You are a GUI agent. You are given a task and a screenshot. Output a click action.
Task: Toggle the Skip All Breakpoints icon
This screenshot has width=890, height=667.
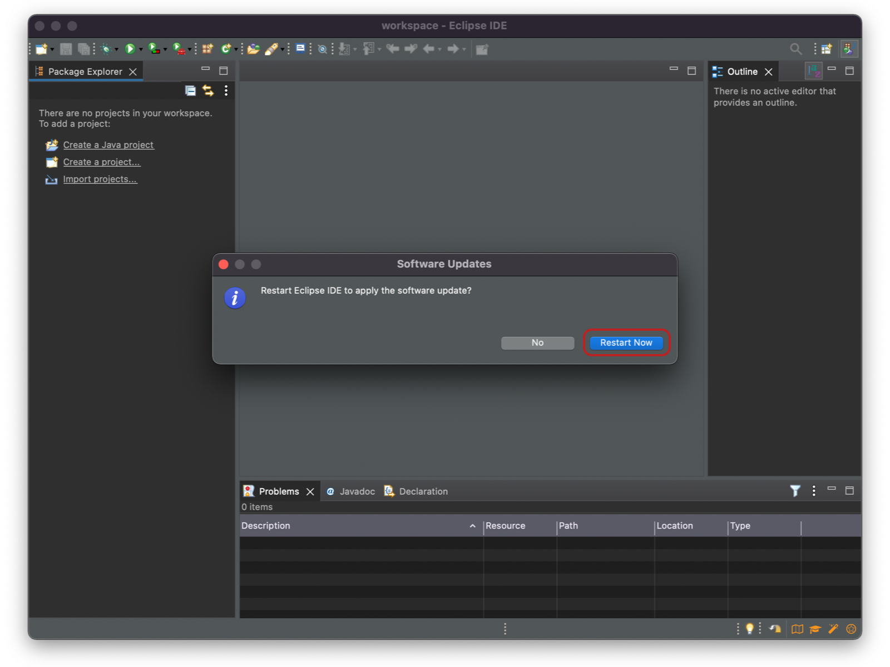(322, 49)
